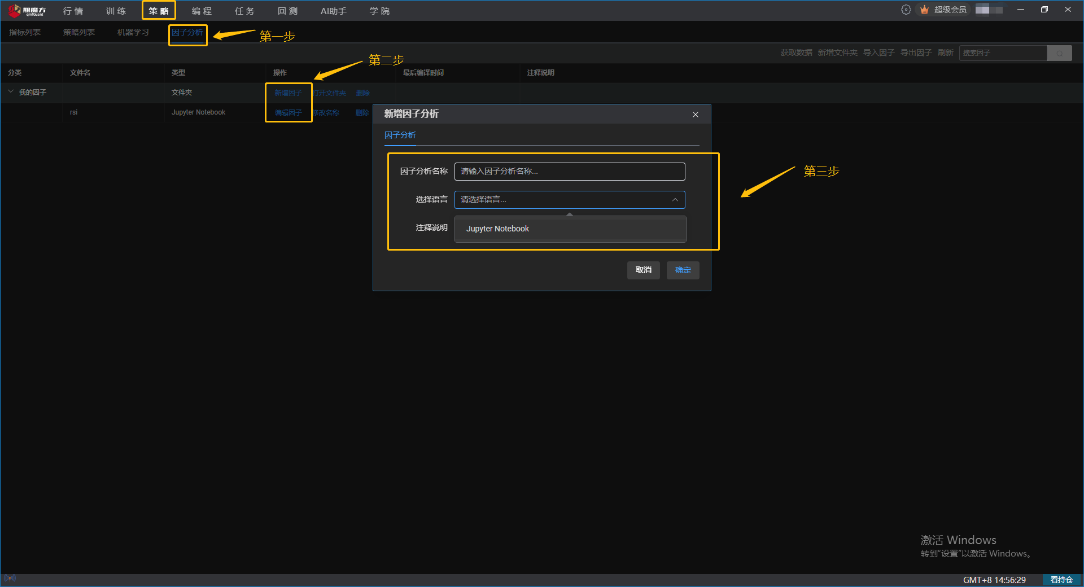The image size is (1084, 587).
Task: Close the 新增因子分析 dialog
Action: coord(696,115)
